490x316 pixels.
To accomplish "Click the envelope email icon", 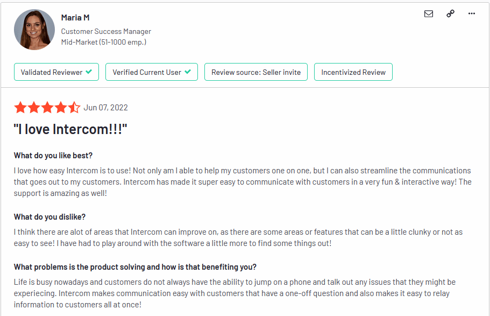I will pyautogui.click(x=429, y=14).
